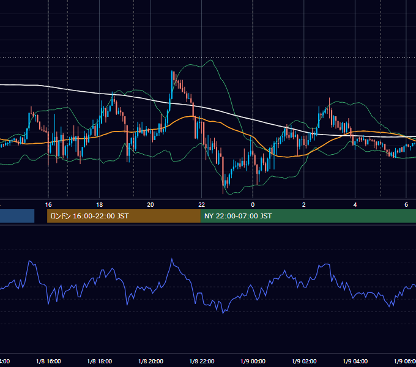Select the 2 hour label on upper chart axis
Viewport: 416px width, 367px height.
tap(304, 205)
